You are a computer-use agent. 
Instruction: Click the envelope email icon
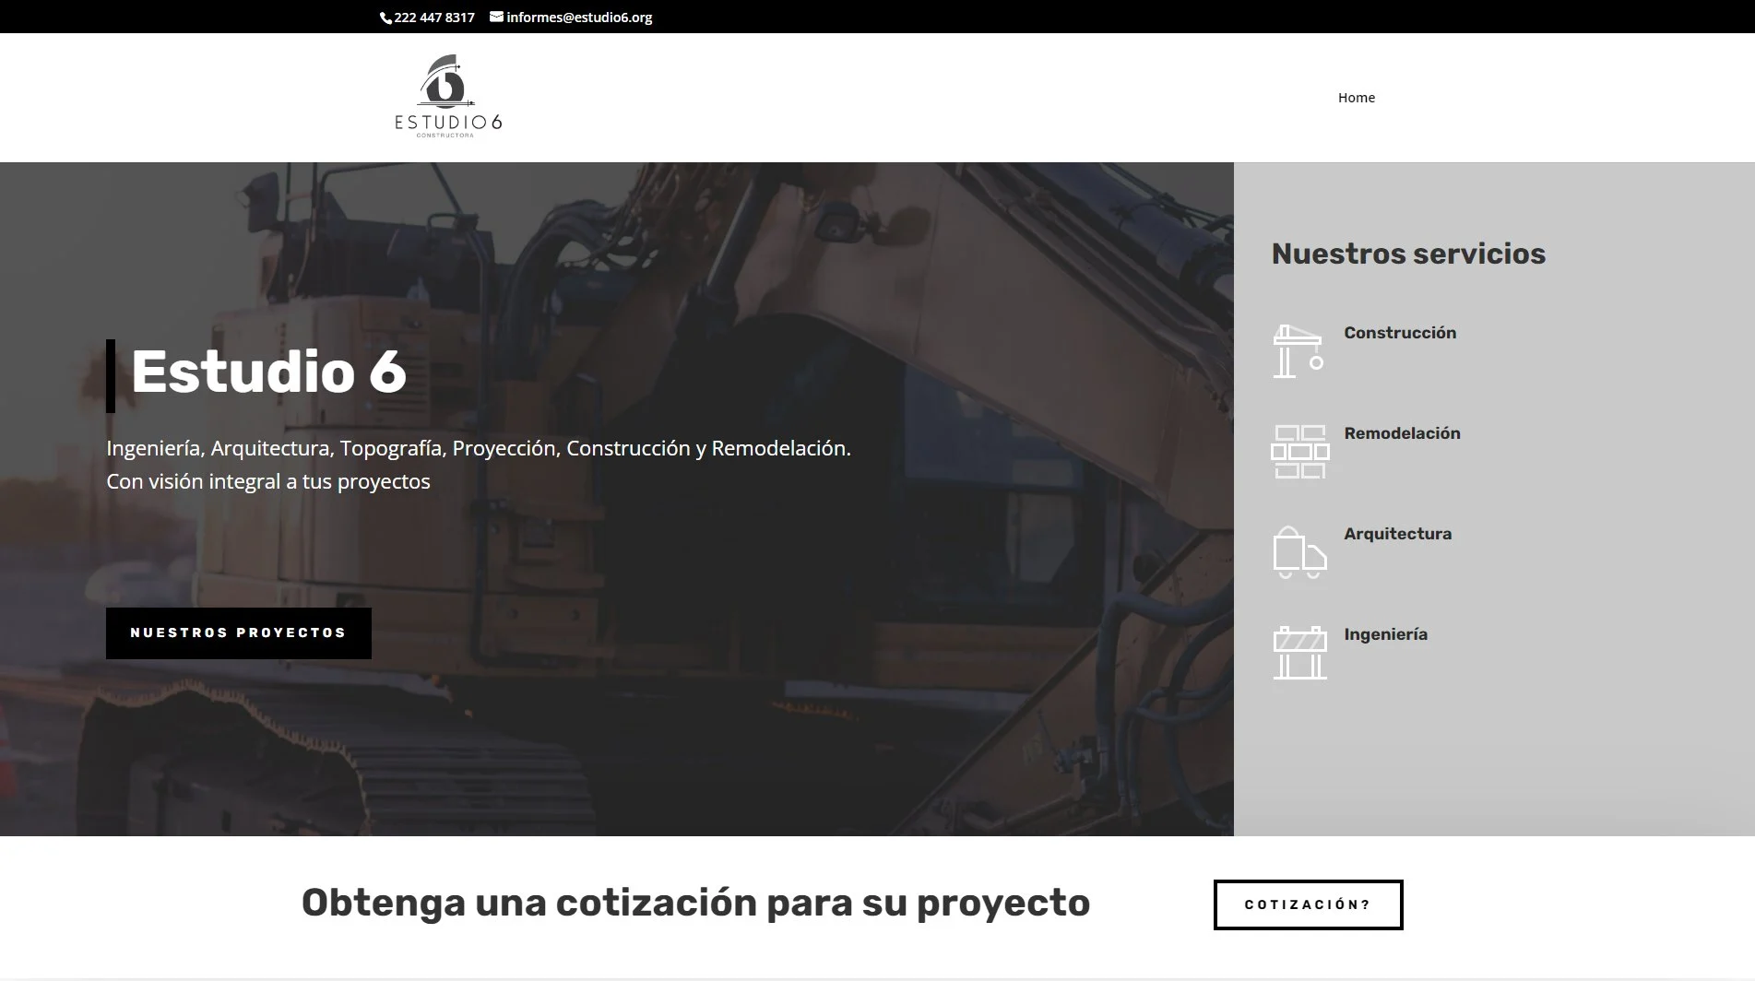click(x=496, y=17)
